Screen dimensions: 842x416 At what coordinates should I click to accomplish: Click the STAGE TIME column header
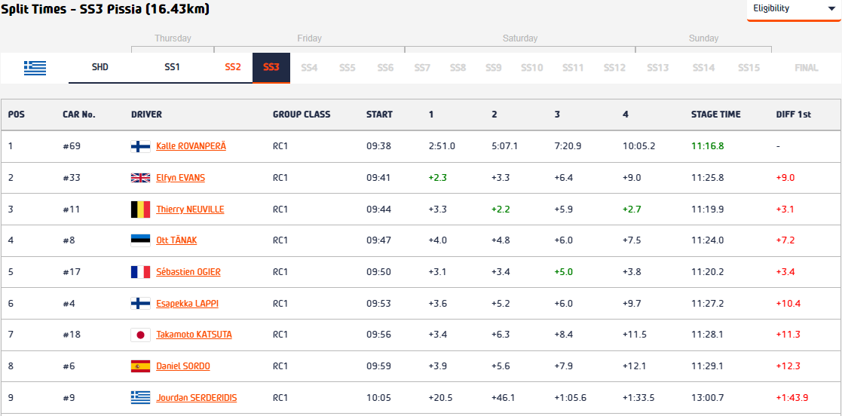coord(716,115)
